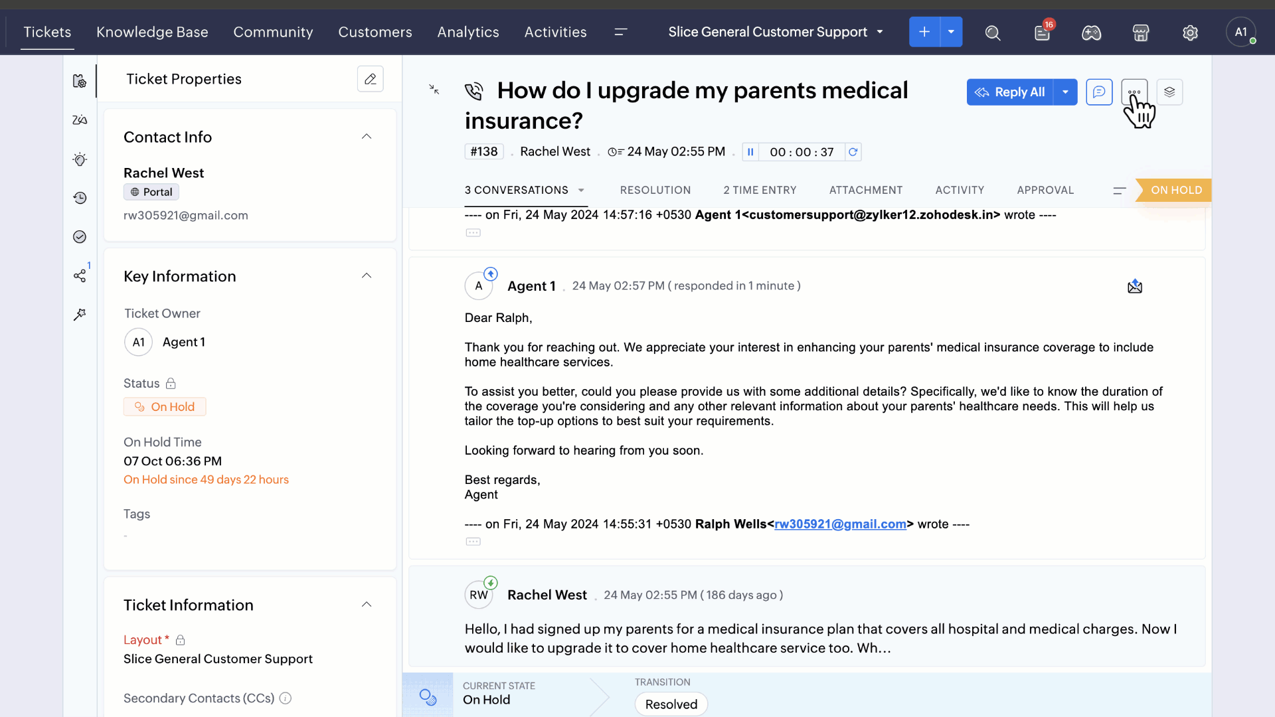Open the share icon in left sidebar
The width and height of the screenshot is (1275, 717).
point(80,276)
